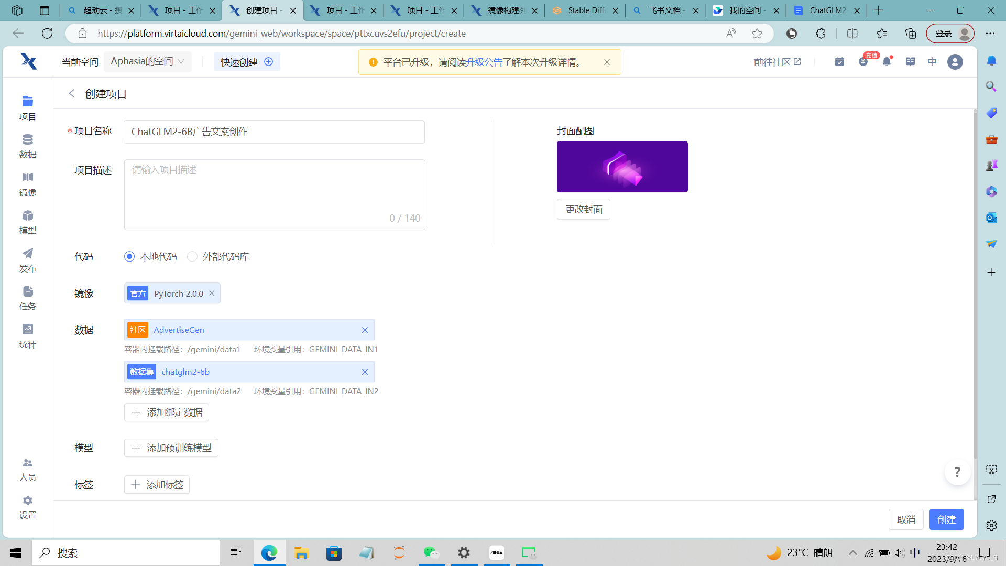This screenshot has width=1006, height=566.
Task: Open the 统计 (statistics) sidebar section
Action: (28, 336)
